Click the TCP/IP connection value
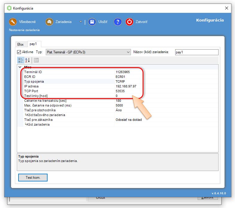The height and width of the screenshot is (208, 235). pyautogui.click(x=120, y=81)
